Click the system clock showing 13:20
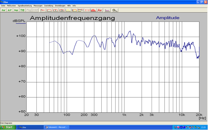 click(203, 127)
